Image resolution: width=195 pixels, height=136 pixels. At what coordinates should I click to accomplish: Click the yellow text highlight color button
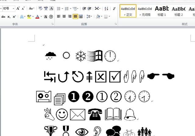(x=29, y=16)
